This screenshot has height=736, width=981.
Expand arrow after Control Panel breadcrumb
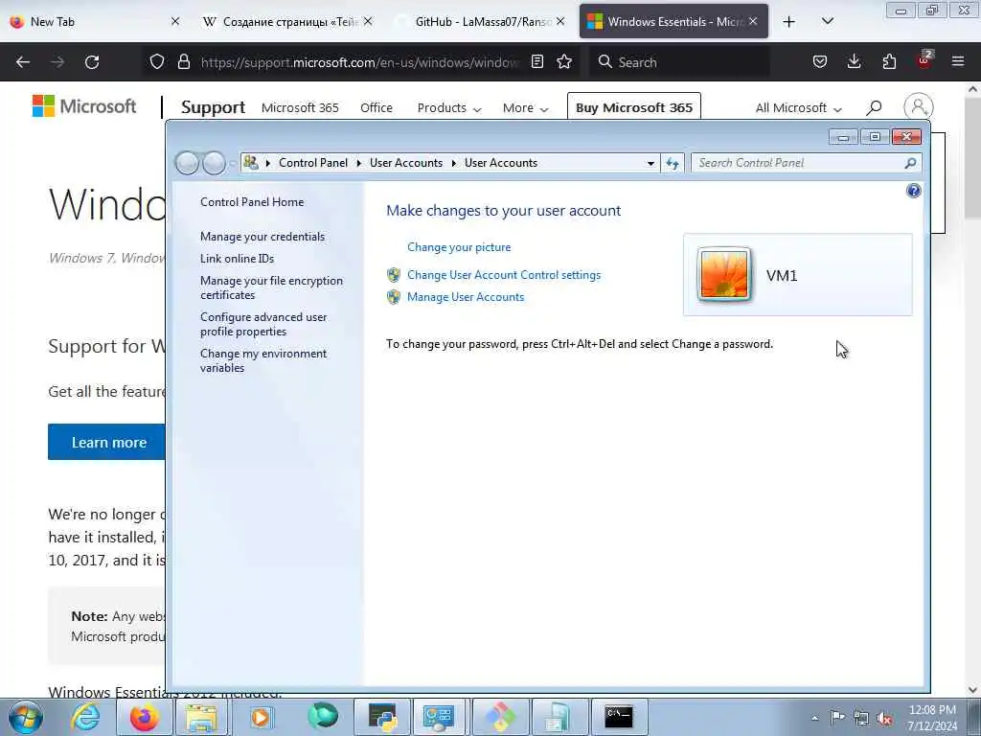coord(359,163)
